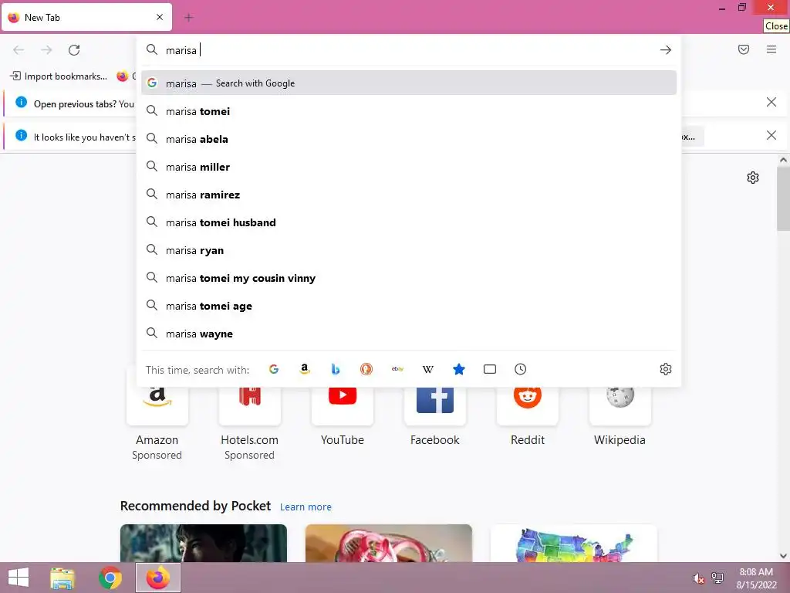Click the Firefox bookmark in the toolbar
790x593 pixels.
[126, 76]
